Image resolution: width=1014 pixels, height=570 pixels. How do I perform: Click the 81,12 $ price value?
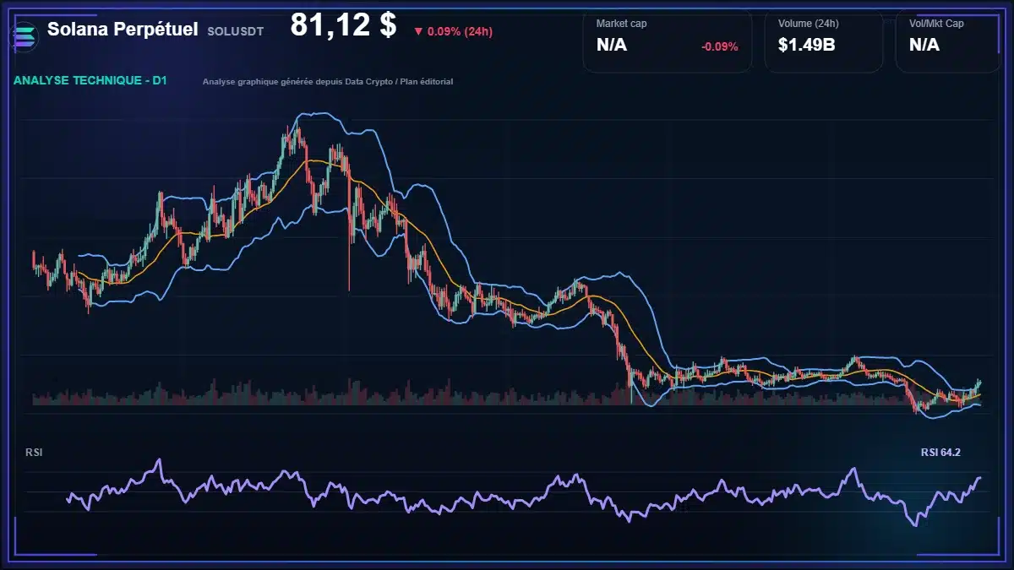click(343, 25)
